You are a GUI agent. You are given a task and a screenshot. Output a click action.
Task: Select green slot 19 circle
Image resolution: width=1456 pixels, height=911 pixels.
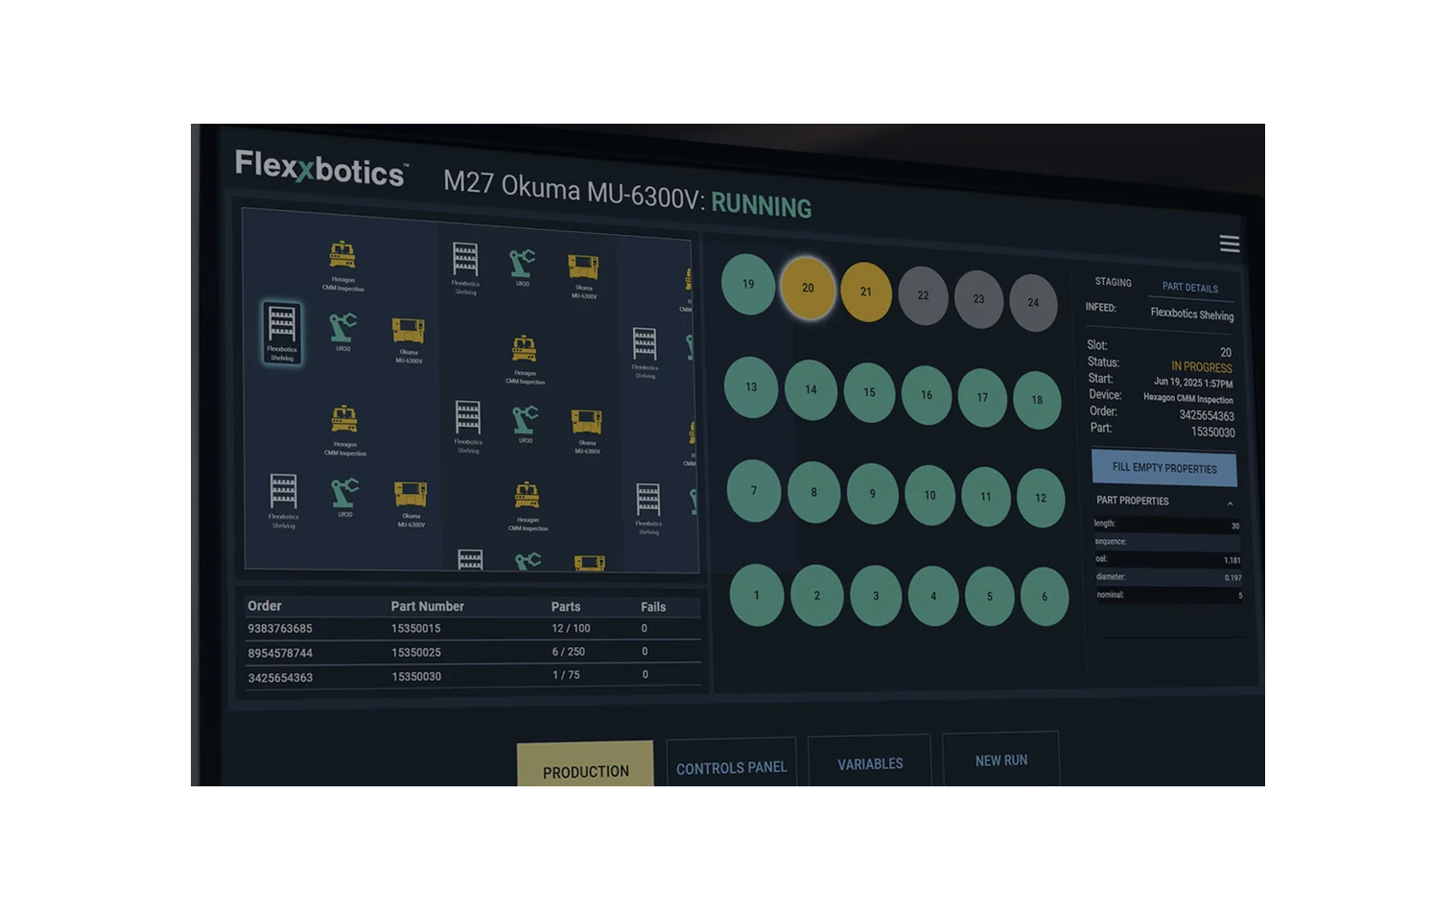click(x=748, y=284)
